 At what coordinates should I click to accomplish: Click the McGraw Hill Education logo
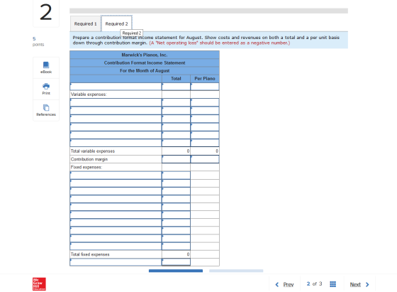tap(39, 284)
